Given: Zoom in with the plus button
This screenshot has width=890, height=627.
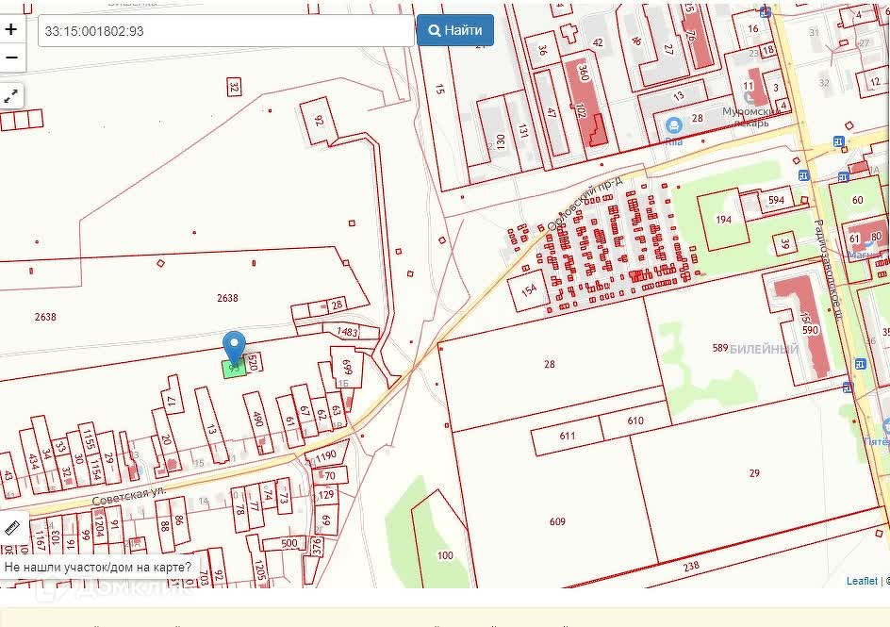Looking at the screenshot, I should click(11, 29).
